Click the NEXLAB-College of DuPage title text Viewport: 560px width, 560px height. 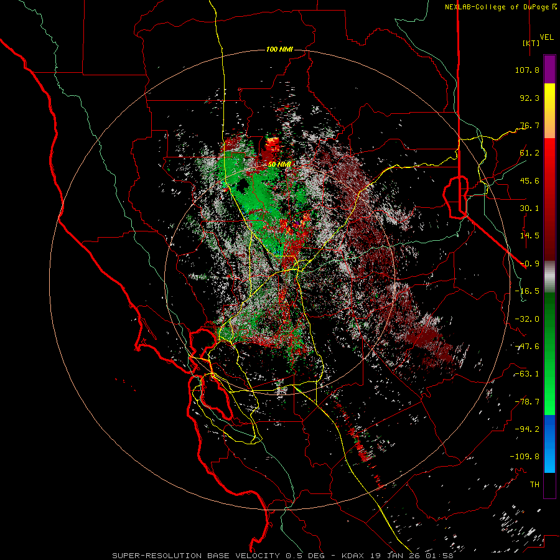click(501, 7)
